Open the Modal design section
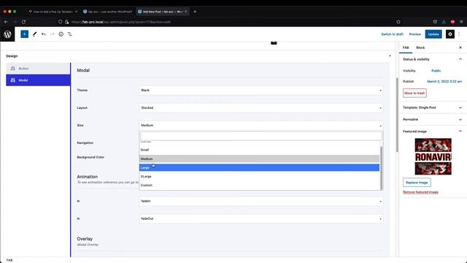This screenshot has height=263, width=467. 38,80
